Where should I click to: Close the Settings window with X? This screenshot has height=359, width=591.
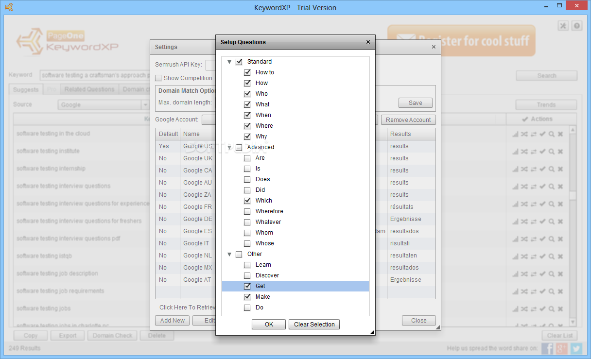click(x=434, y=47)
